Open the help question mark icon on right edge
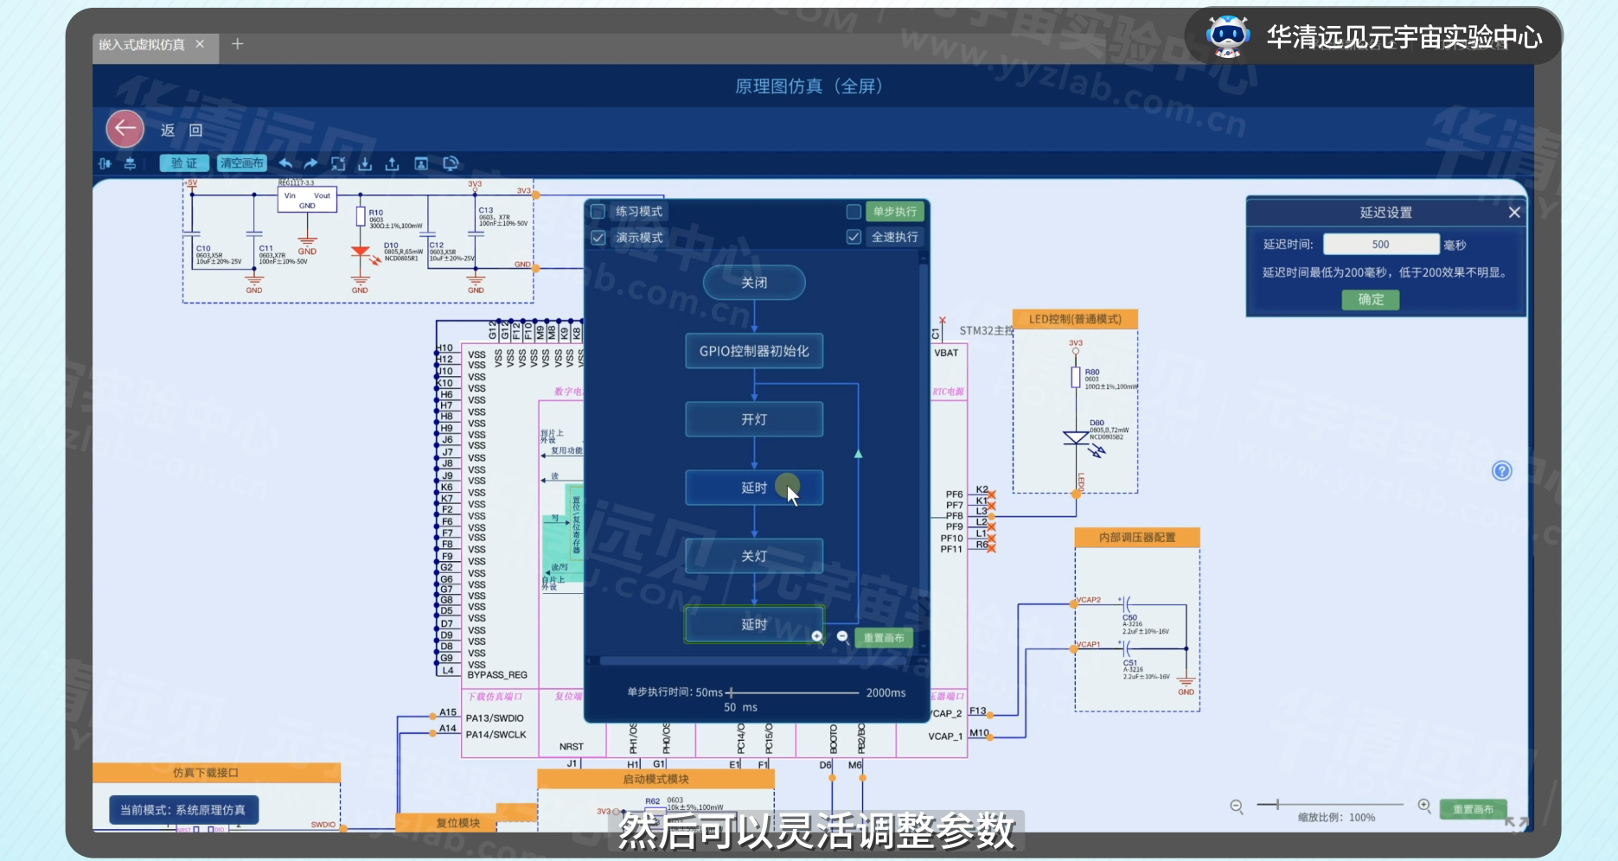The width and height of the screenshot is (1618, 861). pos(1502,471)
